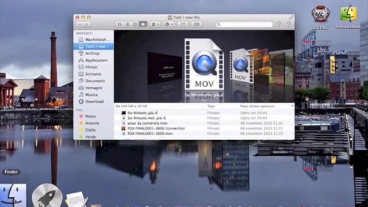Open Scrivania in the sidebar
This screenshot has height=207, width=368.
coord(94,74)
